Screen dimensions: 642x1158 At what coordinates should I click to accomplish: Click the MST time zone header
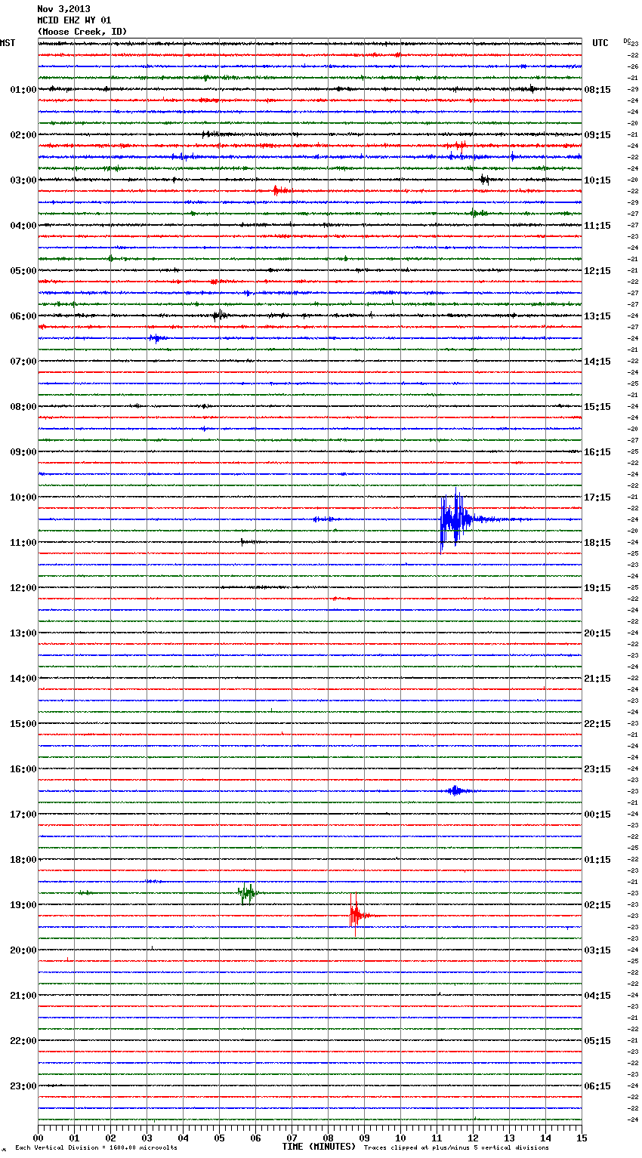[8, 43]
